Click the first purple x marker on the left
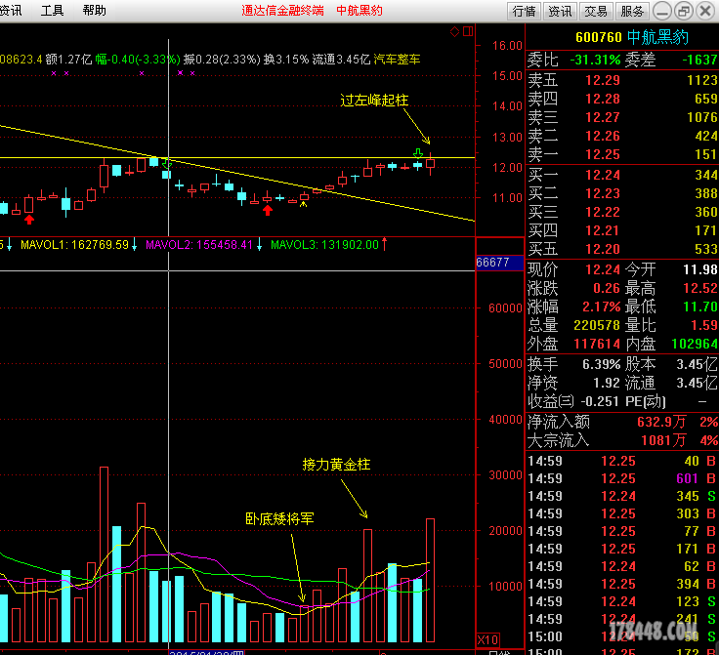This screenshot has height=655, width=719. 54,73
